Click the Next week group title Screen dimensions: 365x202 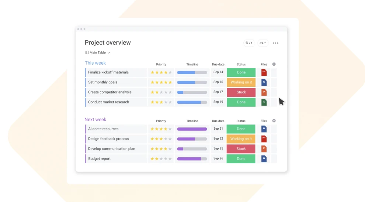(x=95, y=119)
